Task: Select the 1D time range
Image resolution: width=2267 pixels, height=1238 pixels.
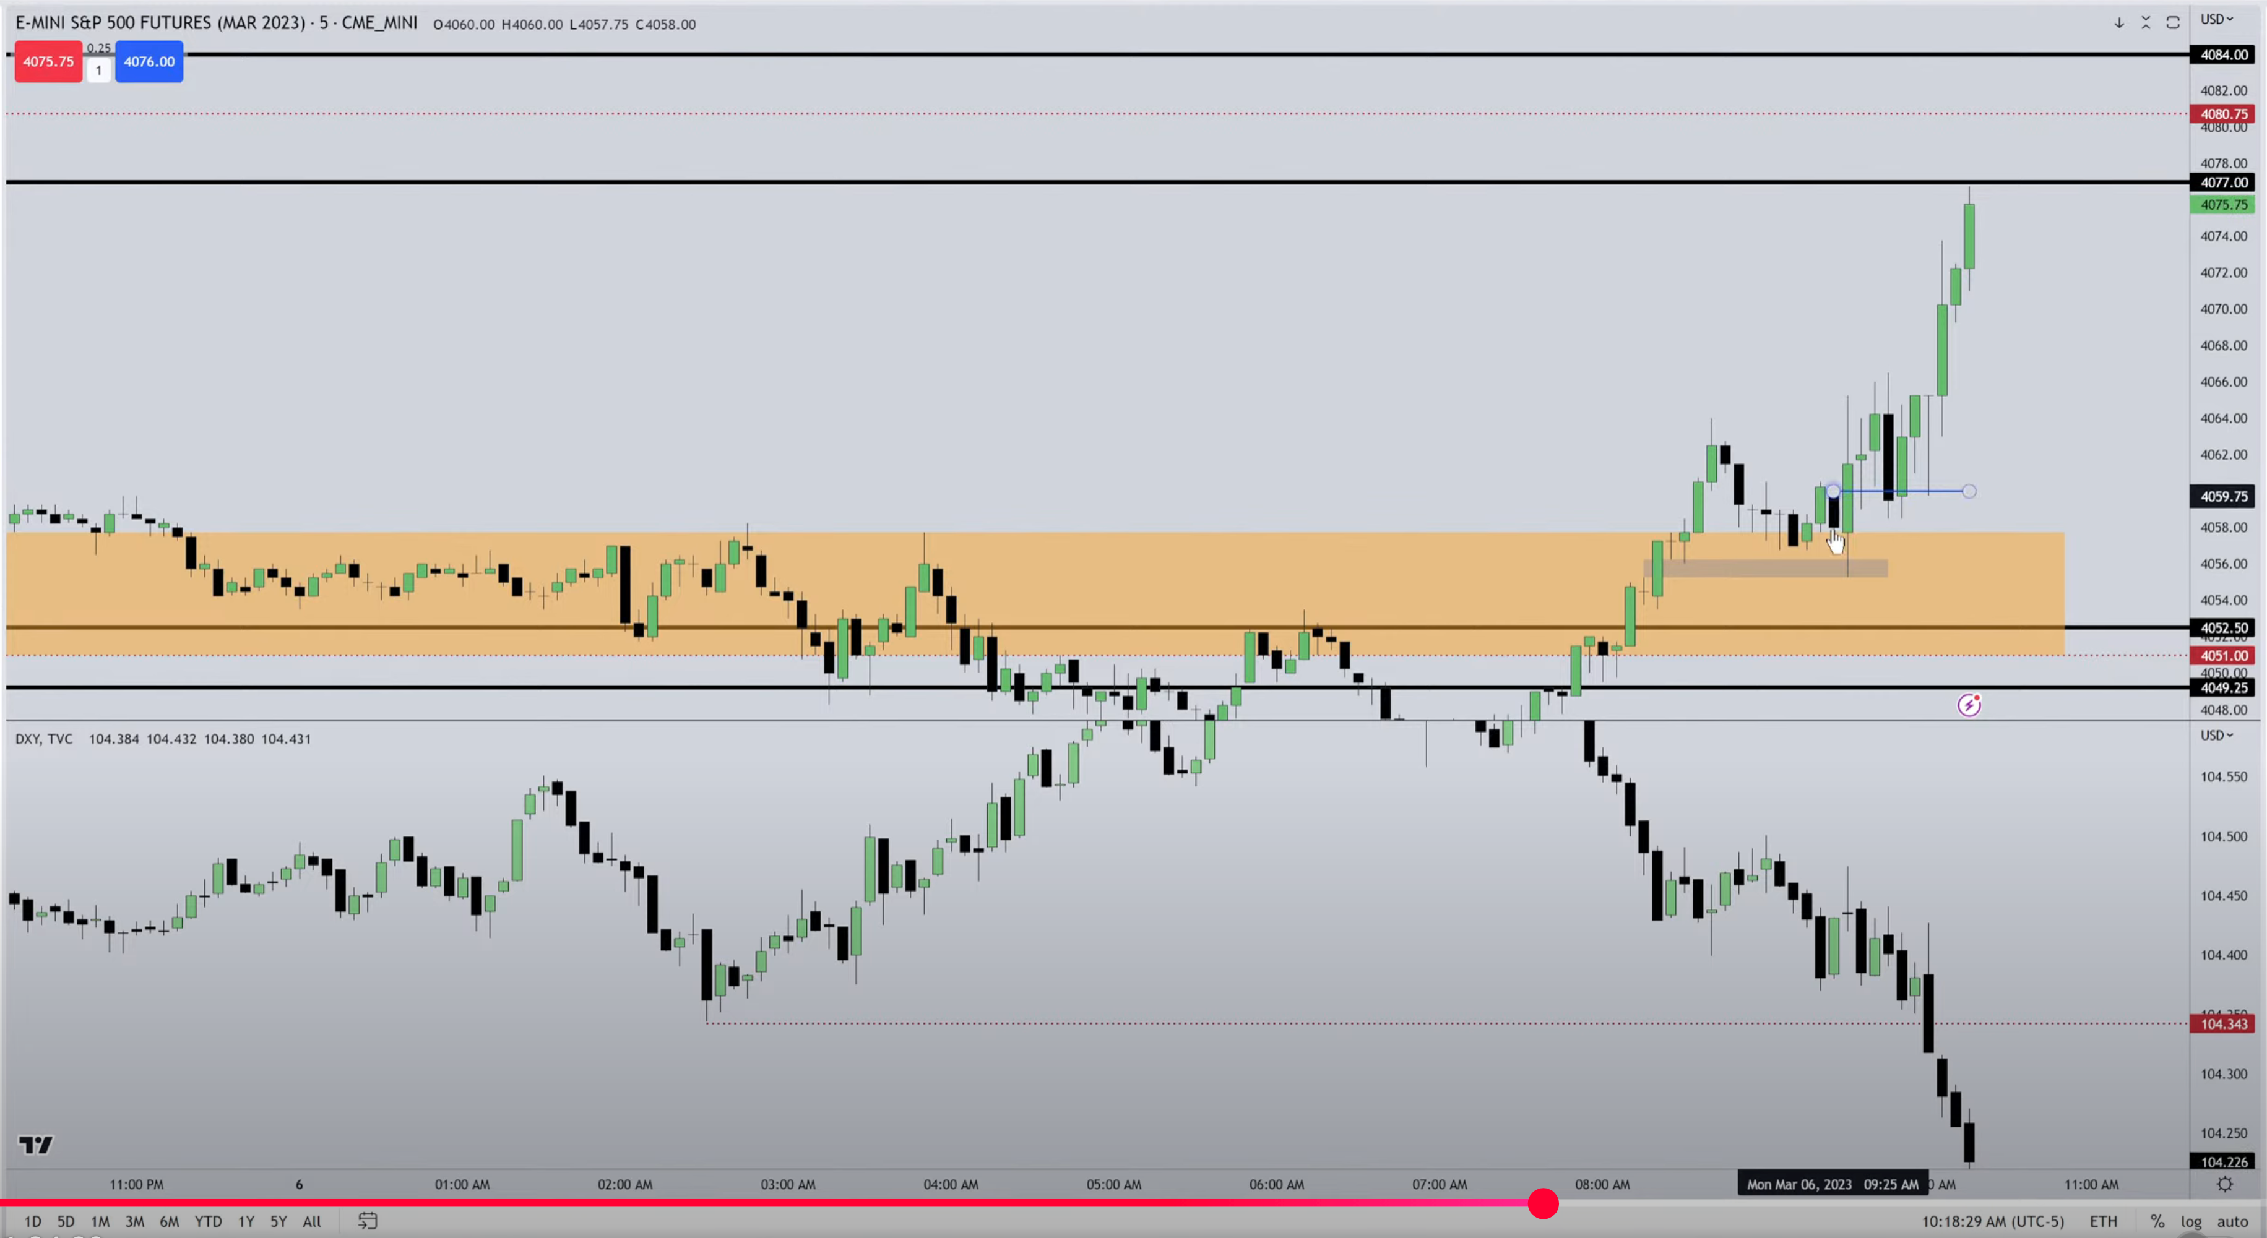Action: pyautogui.click(x=33, y=1221)
